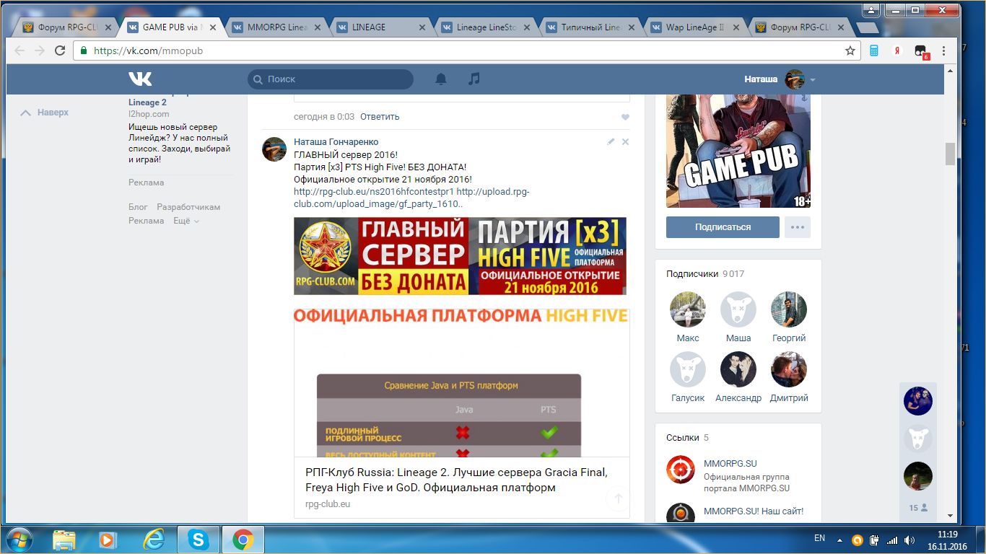Click the network signal tray icon

coord(893,540)
